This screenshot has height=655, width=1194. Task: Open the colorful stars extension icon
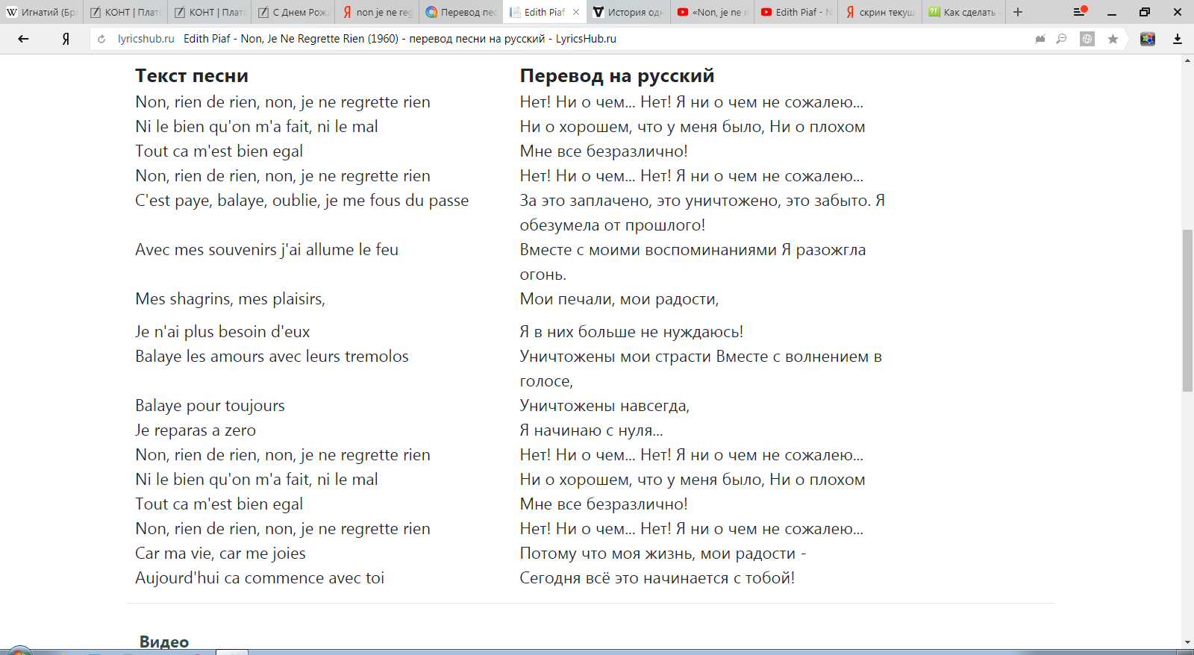1148,39
